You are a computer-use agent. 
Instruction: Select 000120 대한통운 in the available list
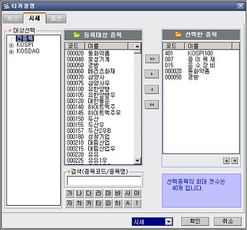tap(99, 101)
